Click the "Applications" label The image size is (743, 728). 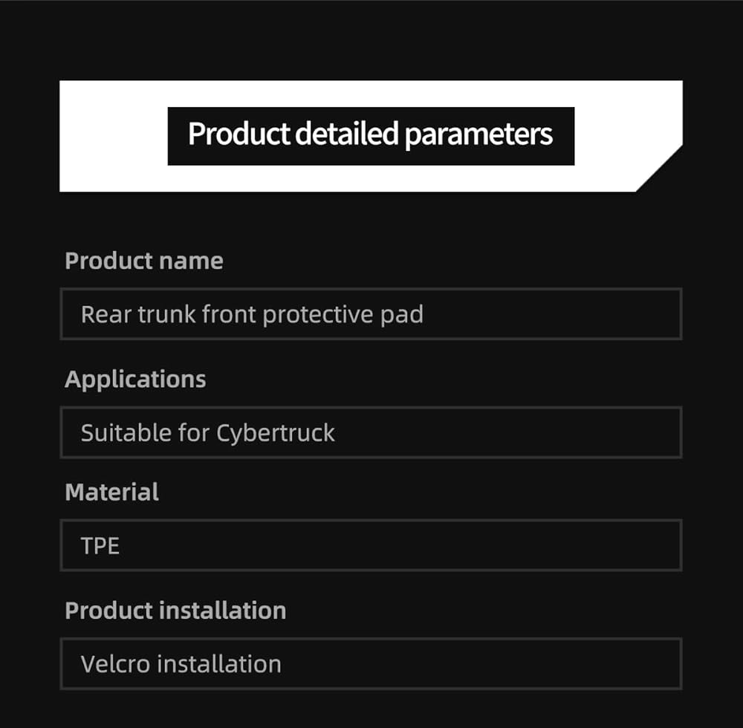(135, 379)
